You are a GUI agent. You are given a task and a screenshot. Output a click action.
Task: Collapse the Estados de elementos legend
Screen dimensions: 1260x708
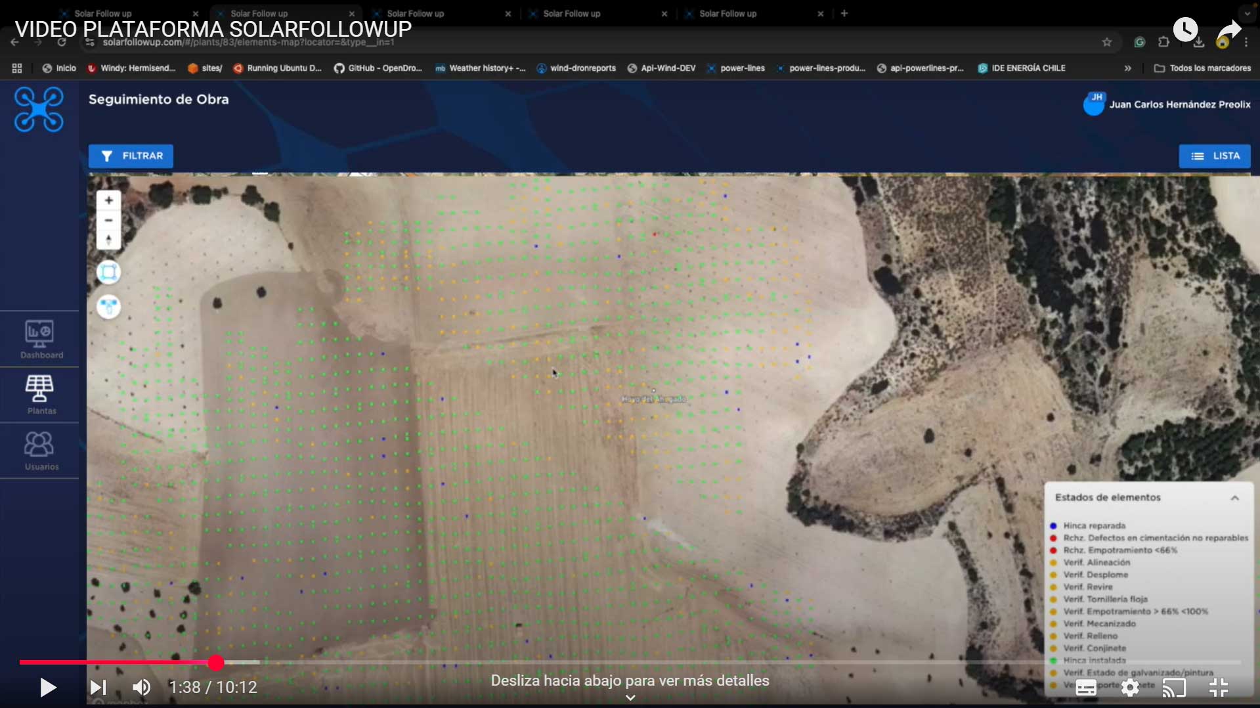point(1234,498)
